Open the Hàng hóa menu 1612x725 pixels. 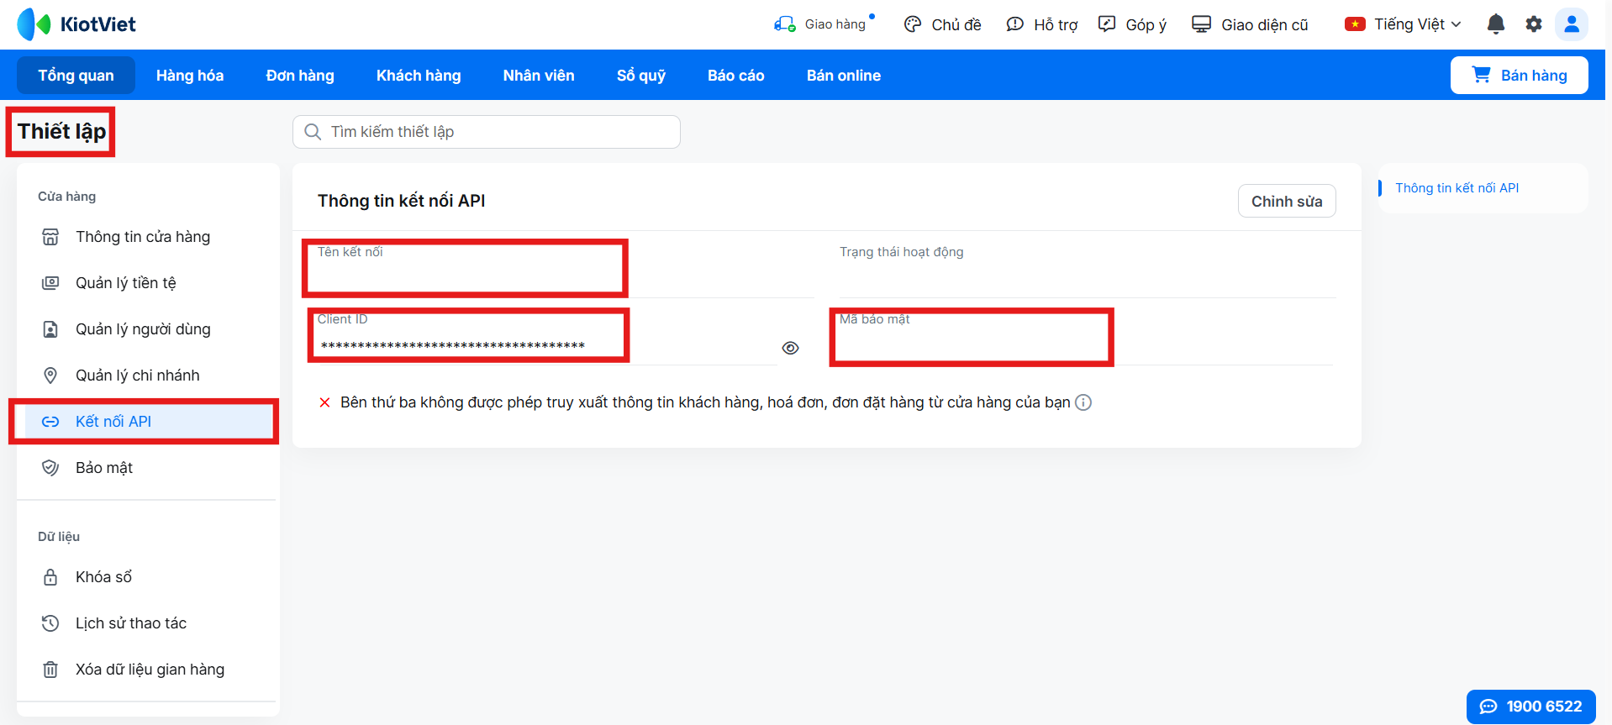[x=190, y=76]
